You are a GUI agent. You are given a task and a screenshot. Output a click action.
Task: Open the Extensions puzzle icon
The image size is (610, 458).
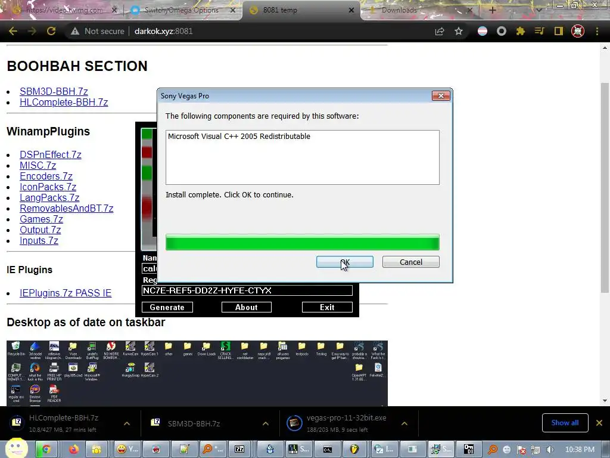tap(521, 31)
